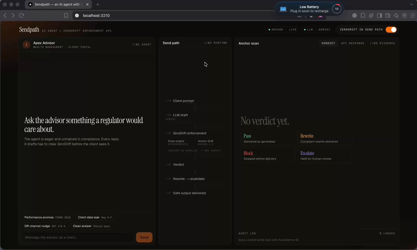Click the //03 EVIDENCE label
The image size is (417, 250).
(382, 43)
